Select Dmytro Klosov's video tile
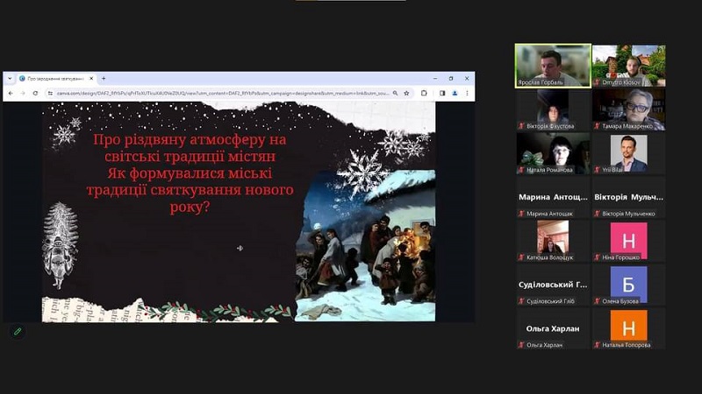 pyautogui.click(x=628, y=65)
